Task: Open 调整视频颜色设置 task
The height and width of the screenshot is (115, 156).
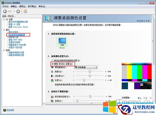Action: pos(16,53)
